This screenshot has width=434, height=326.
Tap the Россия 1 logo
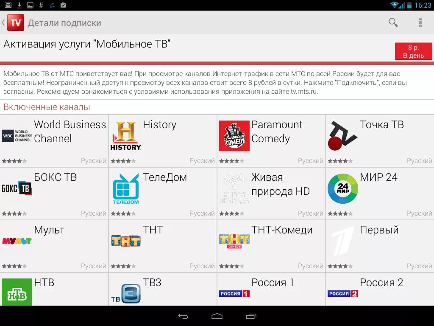click(234, 294)
